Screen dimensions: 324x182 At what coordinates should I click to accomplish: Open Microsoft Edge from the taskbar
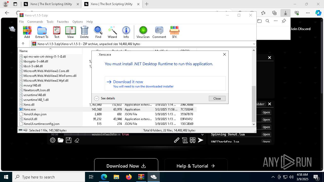tap(104, 177)
